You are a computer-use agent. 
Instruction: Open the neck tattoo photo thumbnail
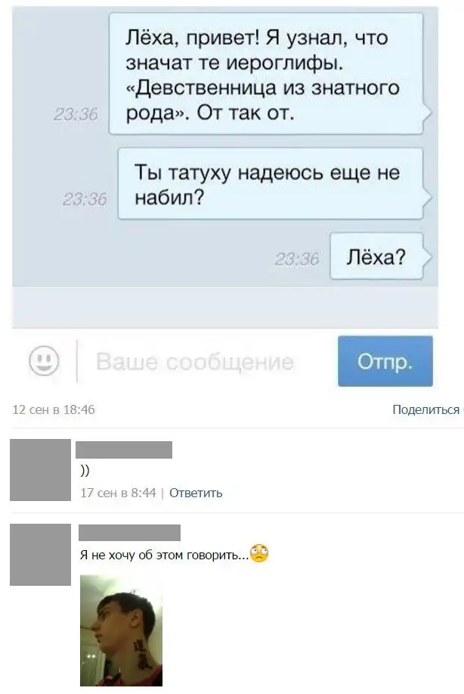pos(121,630)
